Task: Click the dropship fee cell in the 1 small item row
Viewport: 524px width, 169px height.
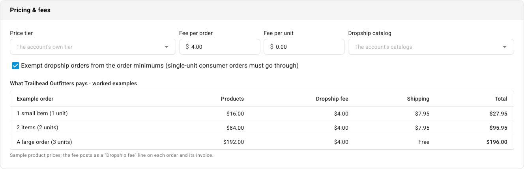Action: click(x=341, y=114)
